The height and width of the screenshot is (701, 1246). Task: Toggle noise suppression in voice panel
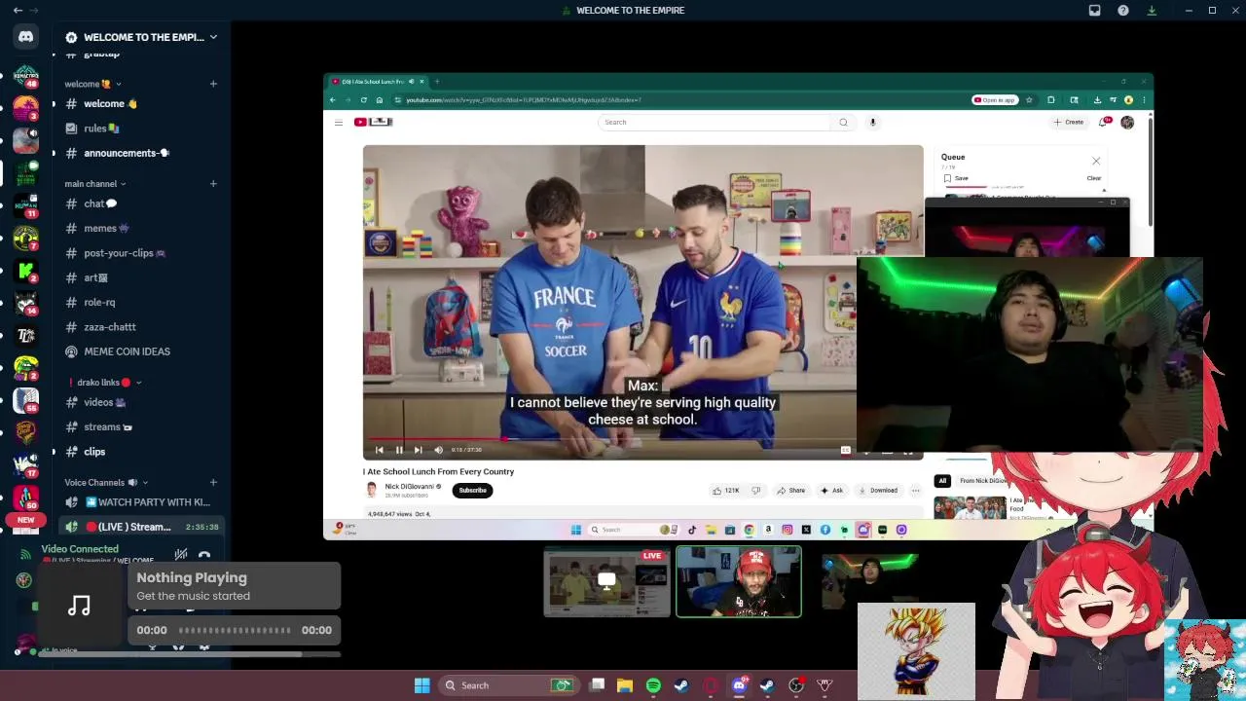click(x=181, y=555)
